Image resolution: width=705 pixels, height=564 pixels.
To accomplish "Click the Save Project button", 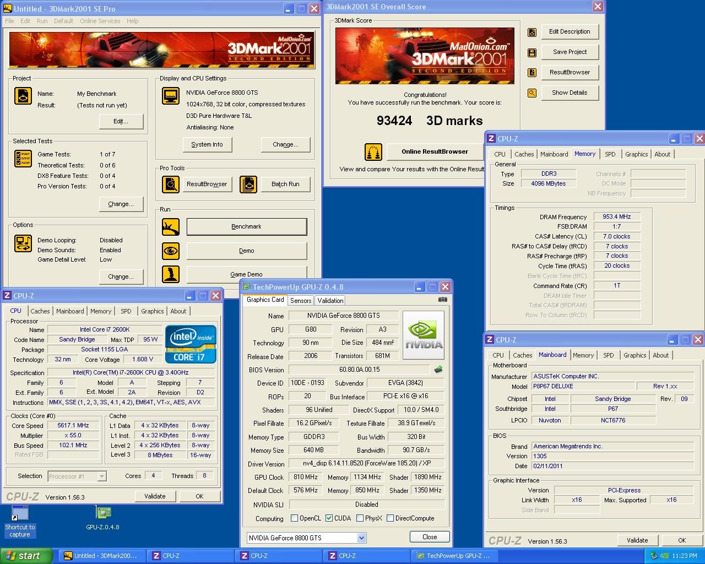I will point(570,52).
